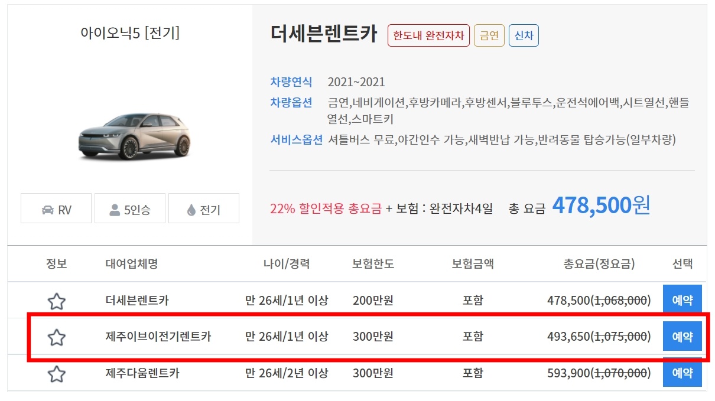Select the blue 신차 badge

[x=524, y=35]
